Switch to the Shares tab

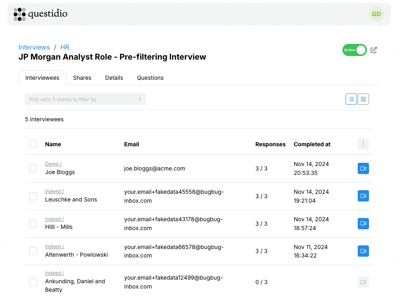click(82, 78)
